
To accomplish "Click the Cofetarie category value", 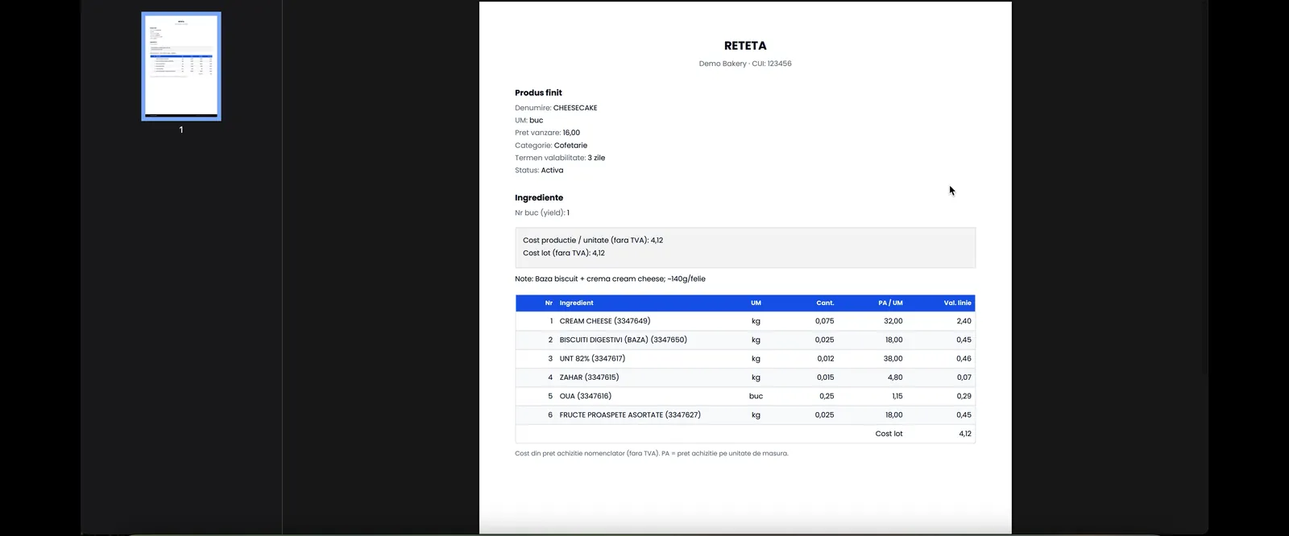I will coord(570,146).
